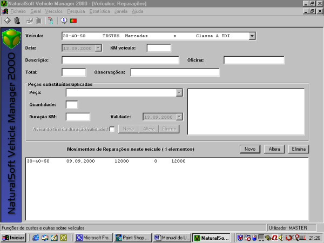The height and width of the screenshot is (243, 324).
Task: Click the green cube NaturalSoft logo
Action: (x=11, y=39)
